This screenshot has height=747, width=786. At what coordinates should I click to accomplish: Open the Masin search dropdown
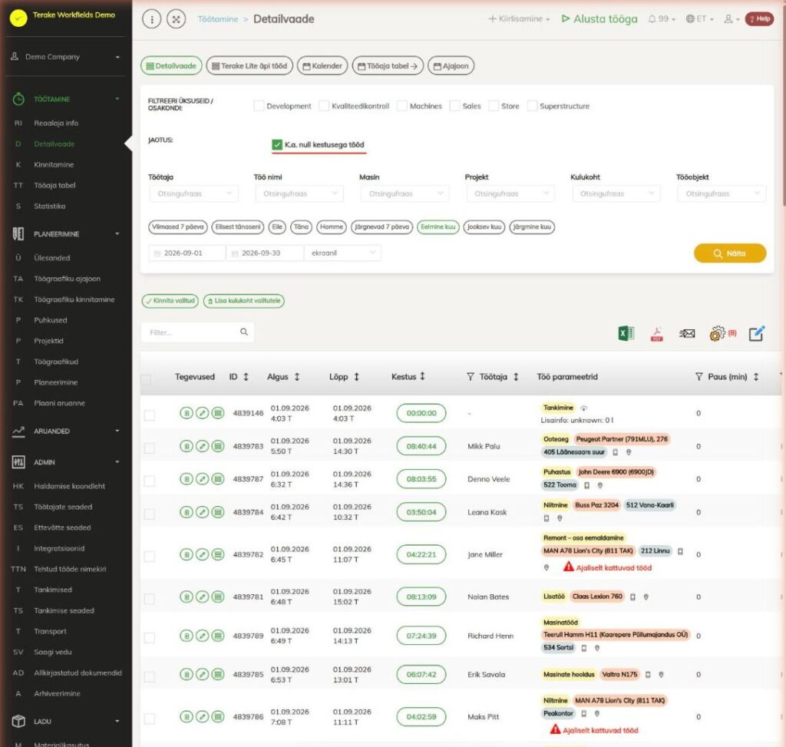405,193
